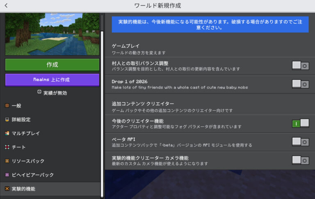Click the Realms 上に作成 button
The image size is (315, 199).
coord(52,80)
